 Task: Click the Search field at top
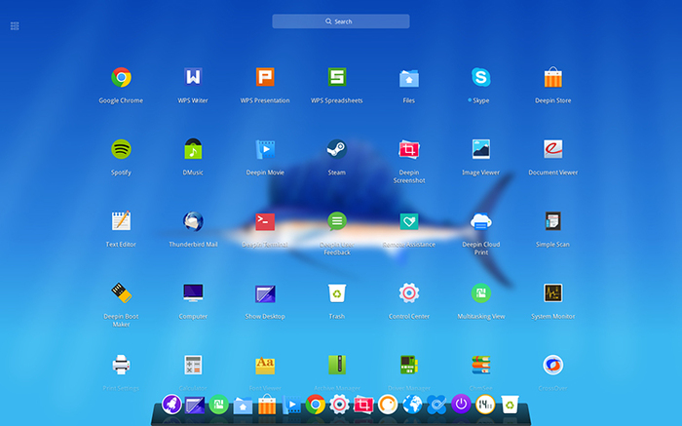click(x=341, y=21)
